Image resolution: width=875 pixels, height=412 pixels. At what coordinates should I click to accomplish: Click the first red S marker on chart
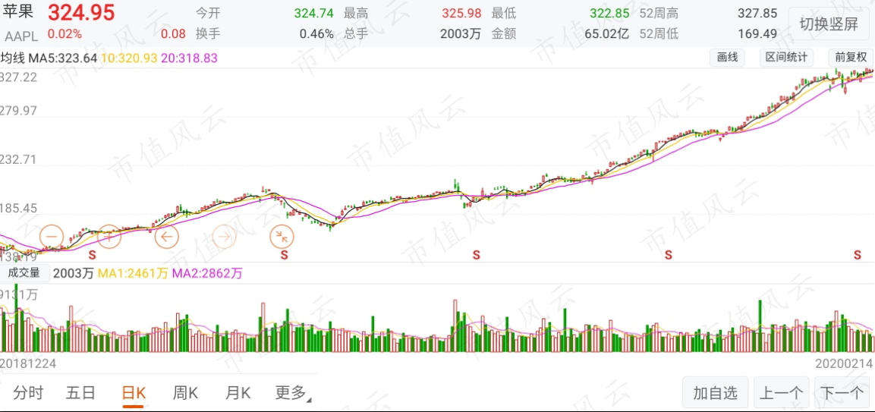pyautogui.click(x=93, y=255)
